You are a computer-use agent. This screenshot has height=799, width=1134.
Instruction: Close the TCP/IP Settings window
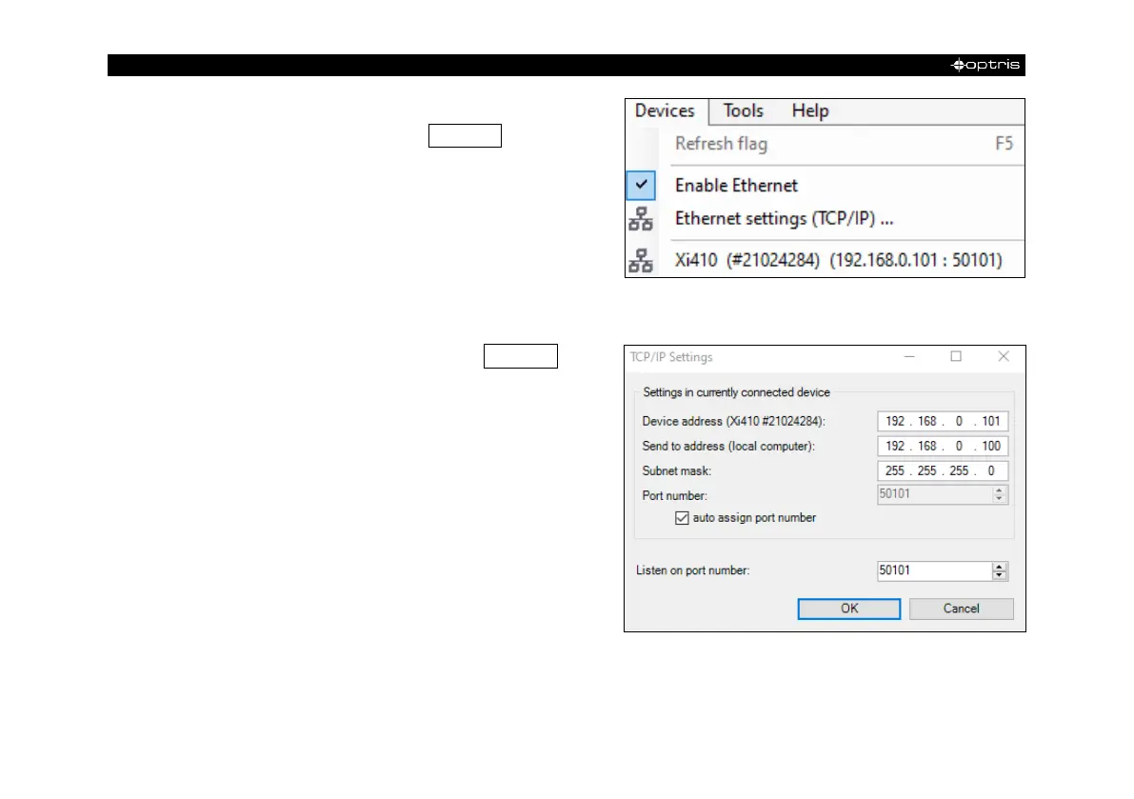[1004, 356]
